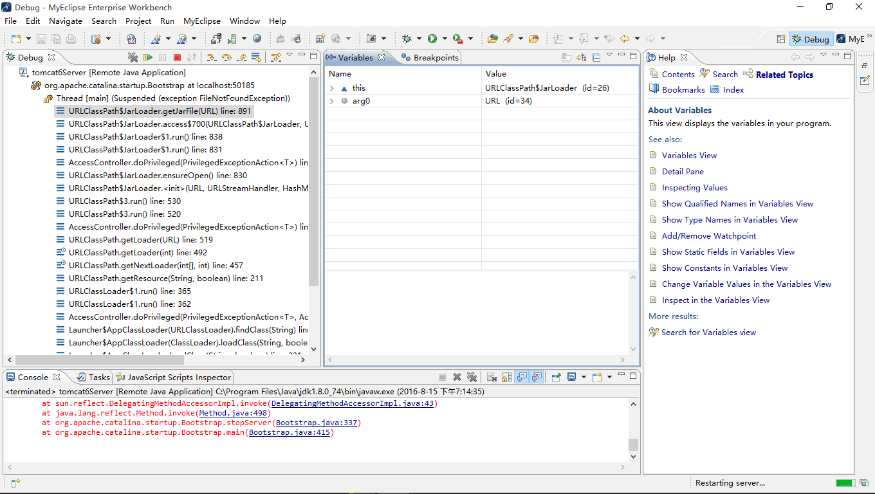This screenshot has width=875, height=494.
Task: Click the Step Over icon
Action: click(x=226, y=57)
